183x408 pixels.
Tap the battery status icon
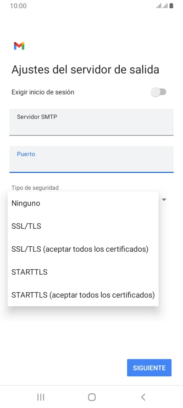tap(171, 6)
